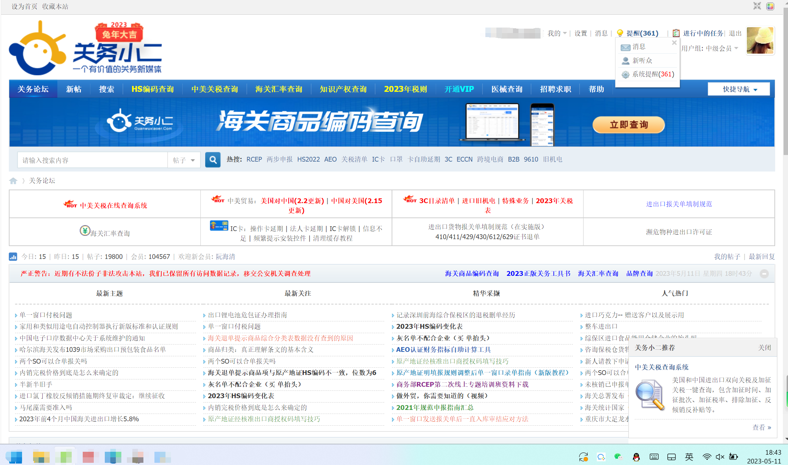This screenshot has width=788, height=465.
Task: Click the 最新回复 link
Action: tap(762, 257)
